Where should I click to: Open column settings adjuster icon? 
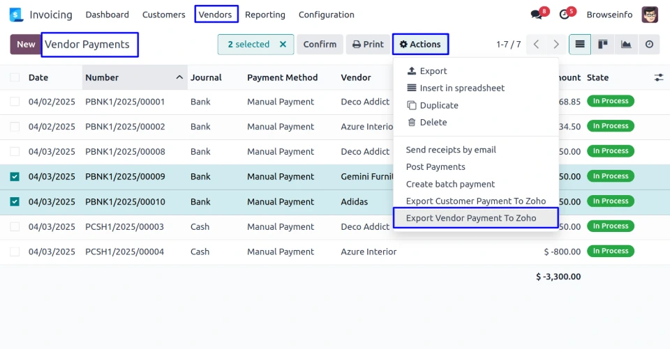click(658, 77)
